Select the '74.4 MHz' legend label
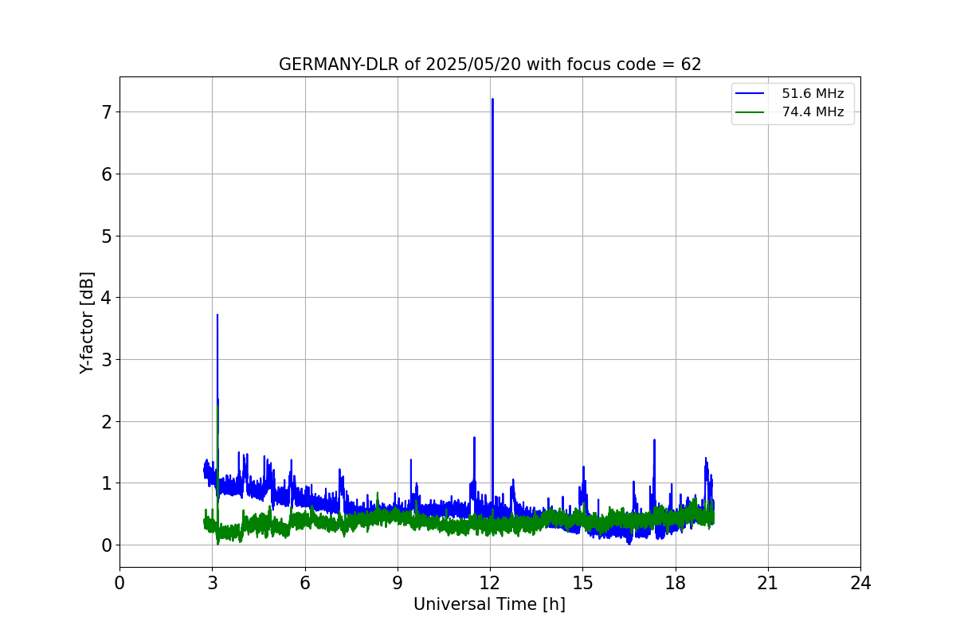 point(813,112)
